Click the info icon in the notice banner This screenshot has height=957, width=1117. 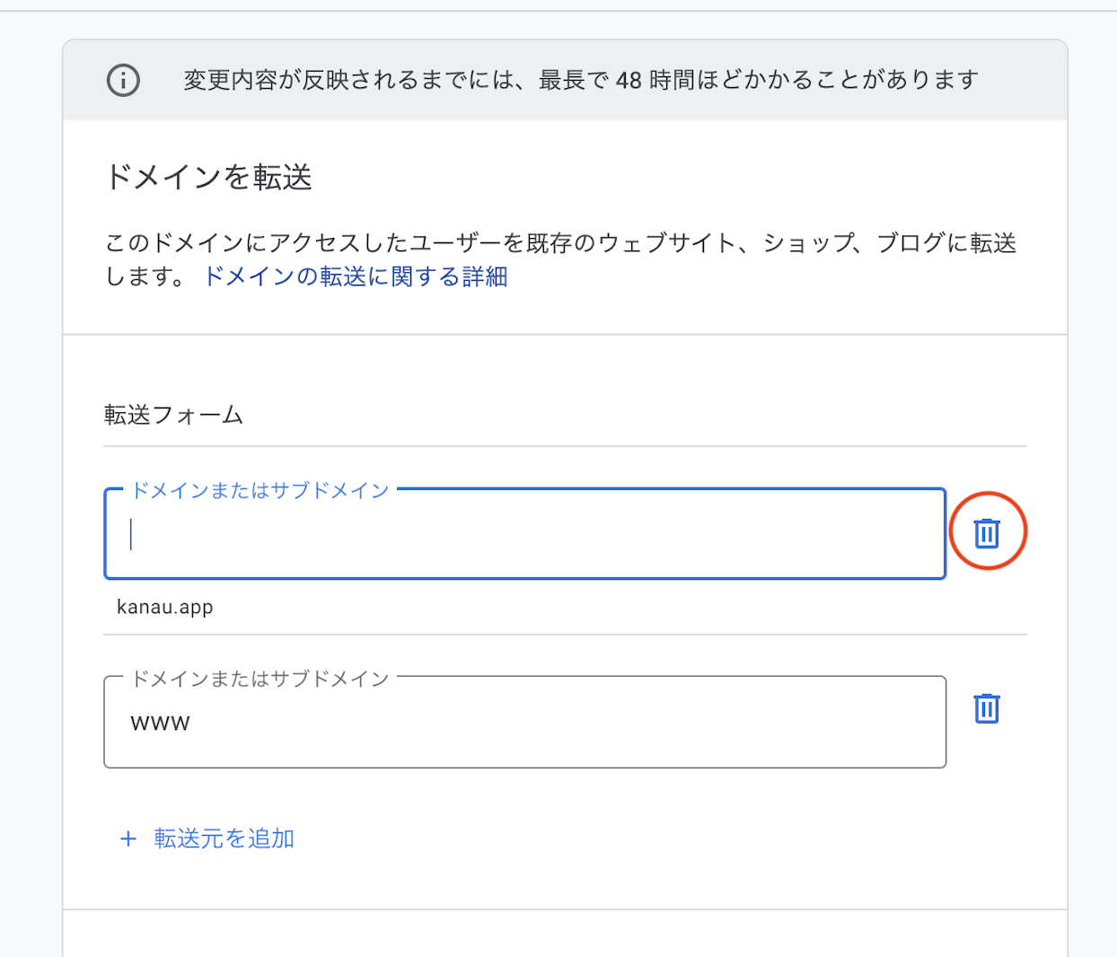tap(123, 80)
